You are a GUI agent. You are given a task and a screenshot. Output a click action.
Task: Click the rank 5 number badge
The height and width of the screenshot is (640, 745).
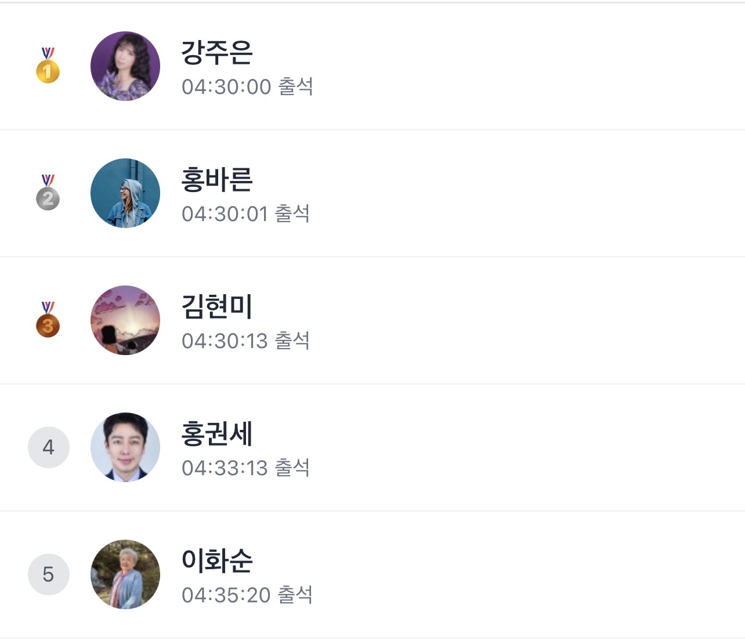[49, 574]
